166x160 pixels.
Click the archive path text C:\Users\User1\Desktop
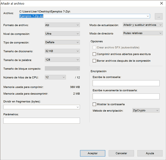point(45,12)
